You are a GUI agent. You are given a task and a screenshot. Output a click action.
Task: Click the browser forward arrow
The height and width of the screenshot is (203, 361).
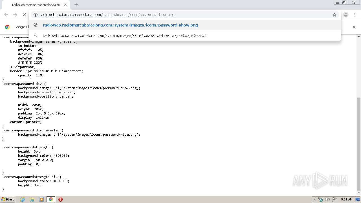[15, 15]
